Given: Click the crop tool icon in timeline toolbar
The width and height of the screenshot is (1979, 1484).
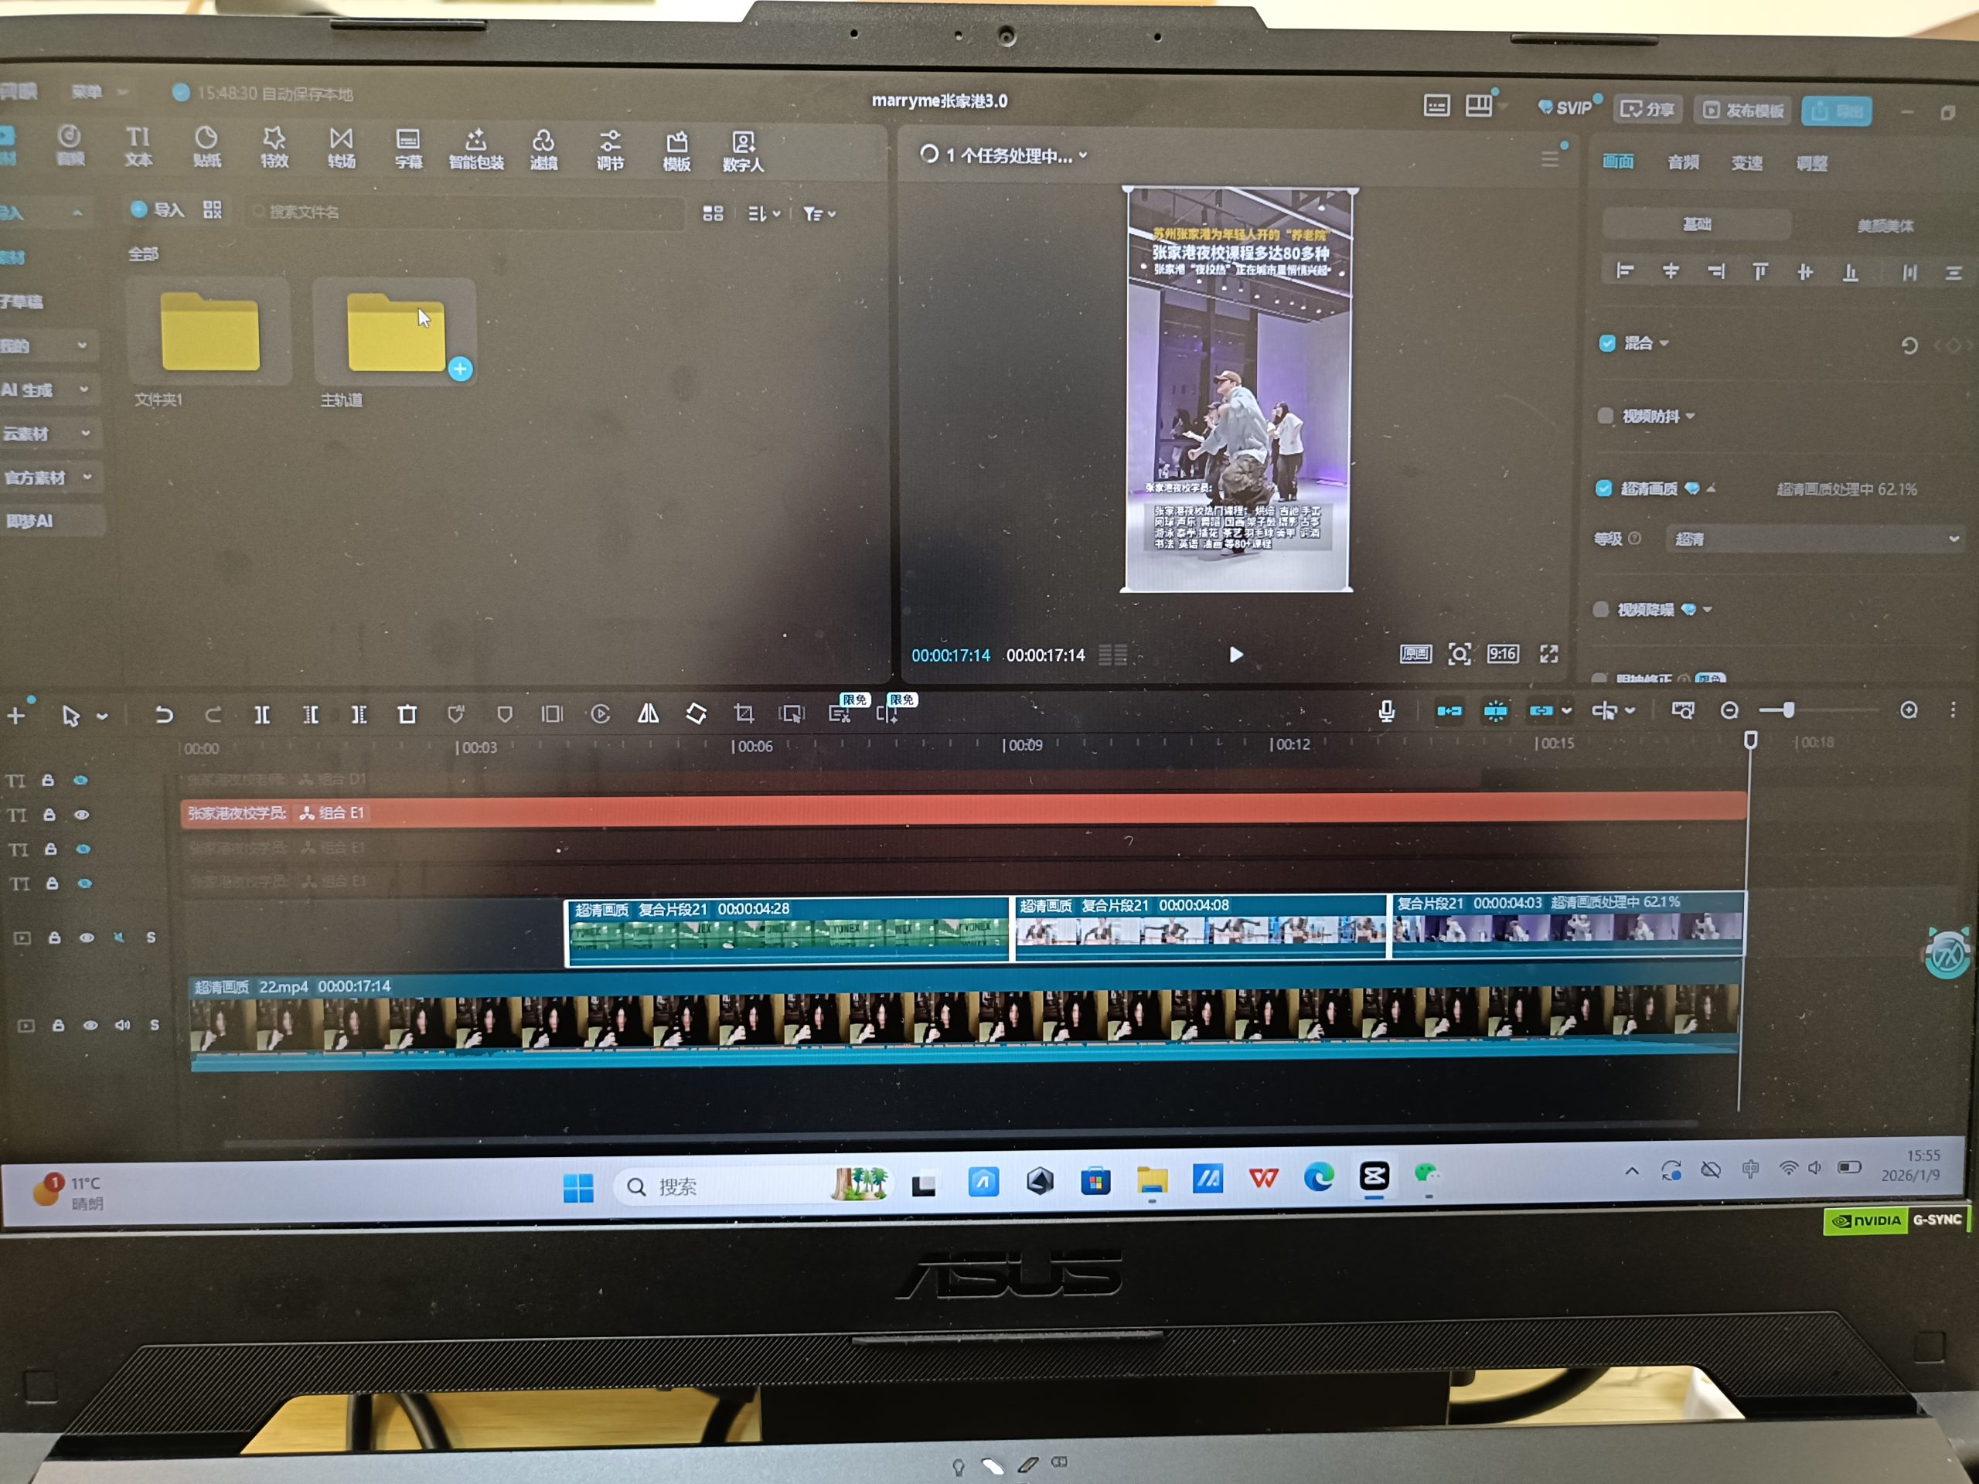Looking at the screenshot, I should 744,714.
